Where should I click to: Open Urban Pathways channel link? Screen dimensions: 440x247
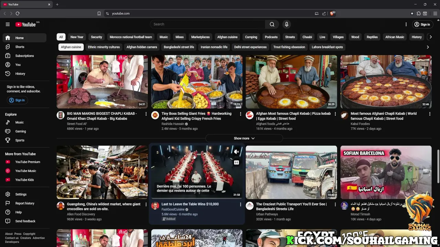(x=267, y=214)
